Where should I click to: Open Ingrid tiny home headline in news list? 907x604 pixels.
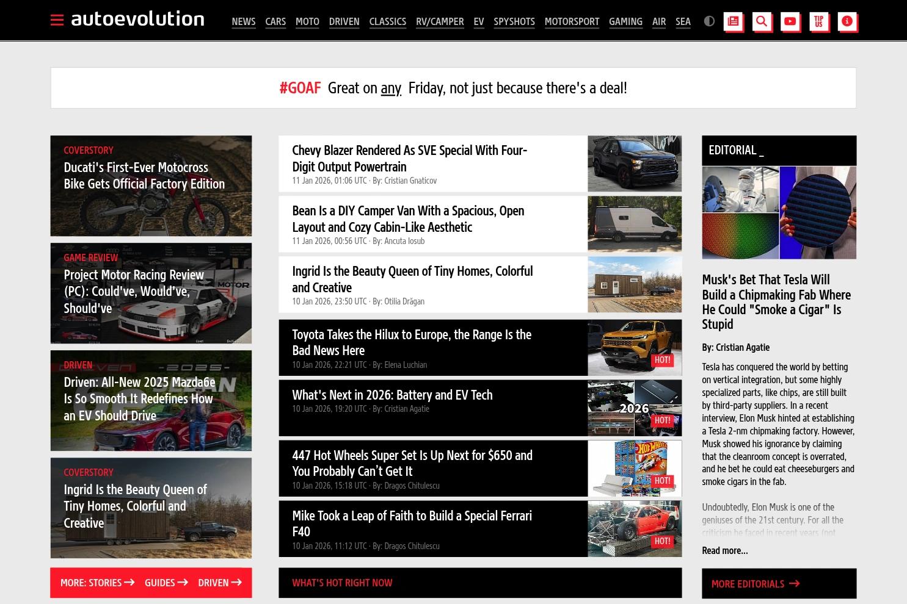tap(412, 279)
